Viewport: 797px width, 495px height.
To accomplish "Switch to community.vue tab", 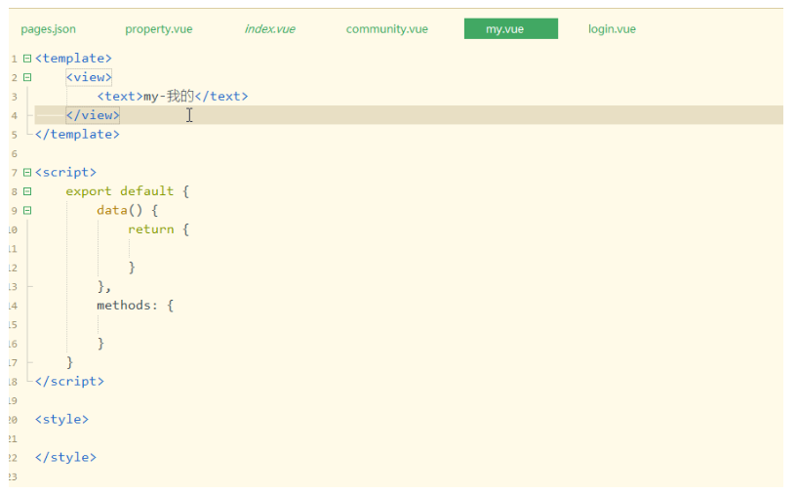I will (x=387, y=29).
